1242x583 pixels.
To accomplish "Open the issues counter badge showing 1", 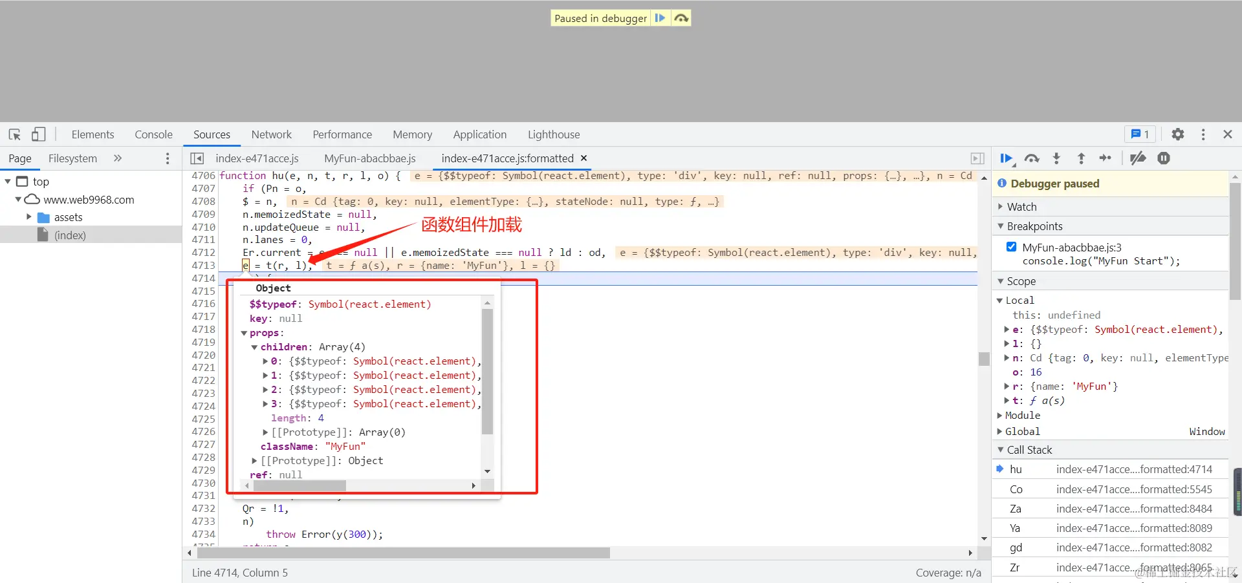I will tap(1140, 134).
